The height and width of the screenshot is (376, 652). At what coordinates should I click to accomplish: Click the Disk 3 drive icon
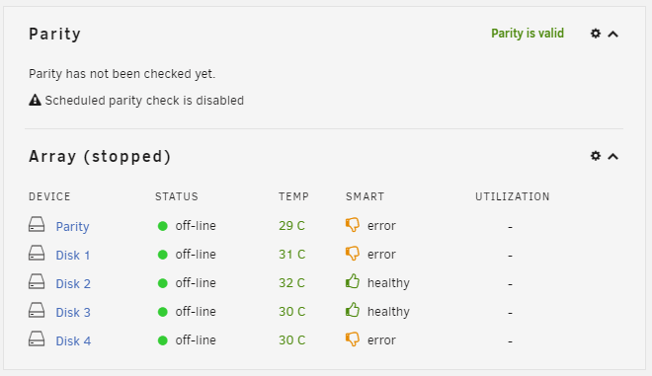[37, 310]
